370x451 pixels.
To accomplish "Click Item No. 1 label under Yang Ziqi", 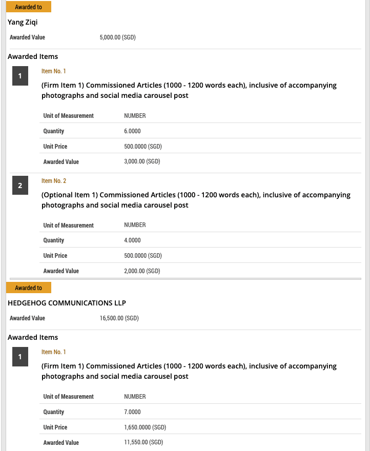I will 54,71.
